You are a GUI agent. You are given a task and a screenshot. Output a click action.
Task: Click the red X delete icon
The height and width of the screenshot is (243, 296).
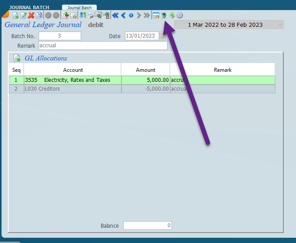pyautogui.click(x=31, y=15)
